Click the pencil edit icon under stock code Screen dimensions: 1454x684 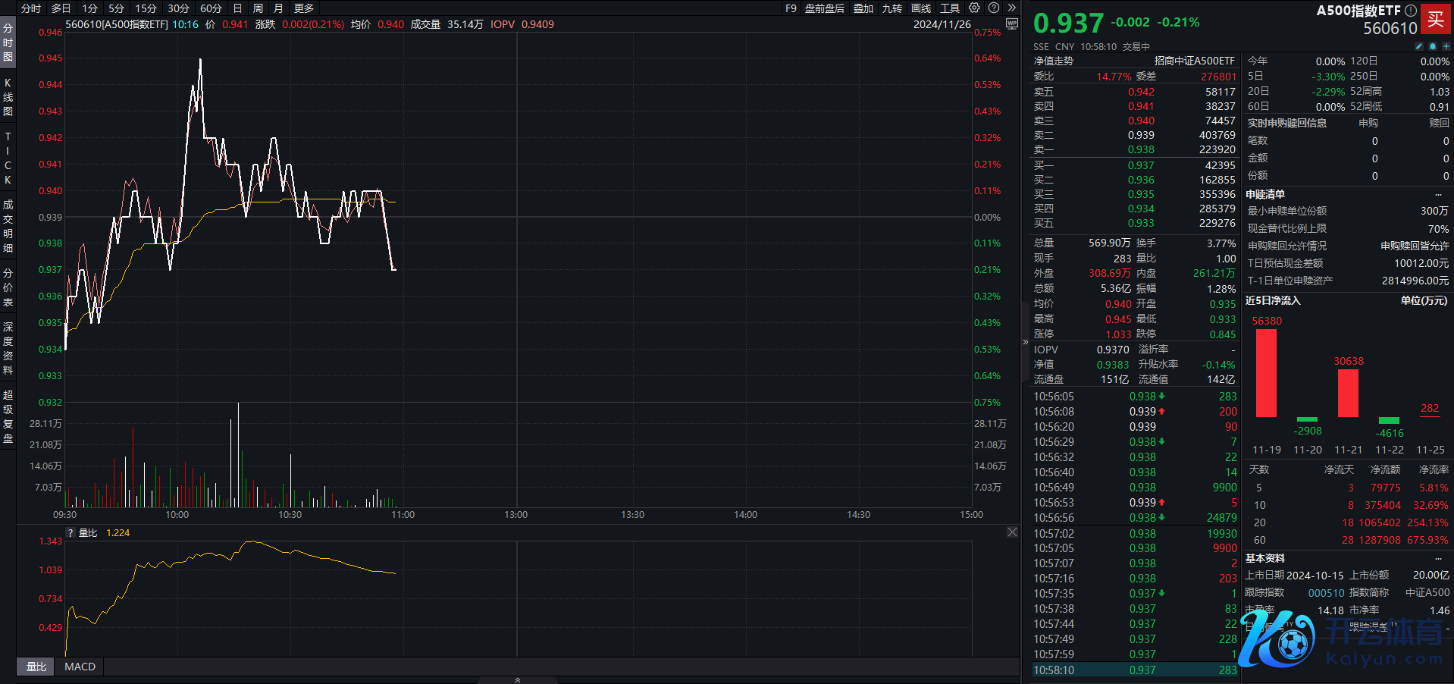pyautogui.click(x=1419, y=46)
